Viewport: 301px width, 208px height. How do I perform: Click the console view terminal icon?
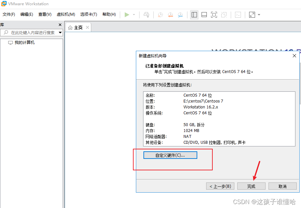[x=238, y=15]
